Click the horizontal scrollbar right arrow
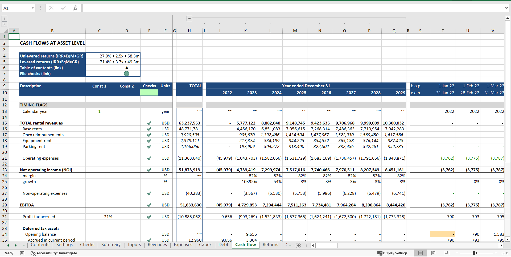This screenshot has height=257, width=511. (501, 246)
